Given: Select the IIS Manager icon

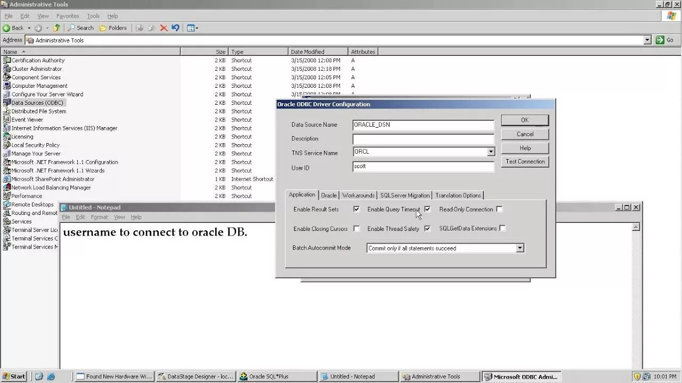Looking at the screenshot, I should [x=7, y=128].
